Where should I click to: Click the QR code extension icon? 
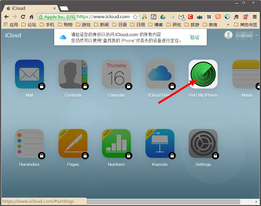[209, 17]
